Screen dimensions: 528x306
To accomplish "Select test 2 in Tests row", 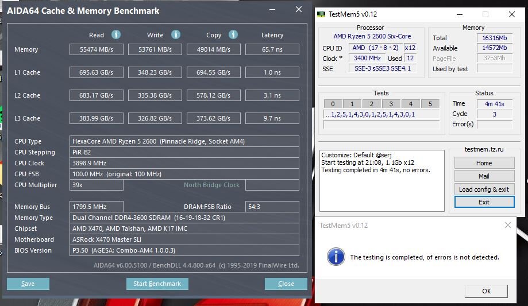I will [371, 104].
